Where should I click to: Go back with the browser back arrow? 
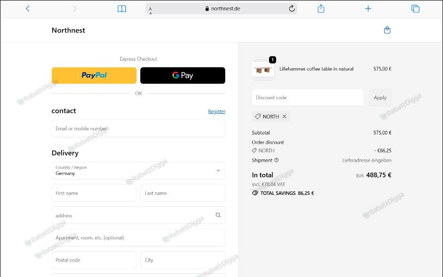tap(27, 8)
